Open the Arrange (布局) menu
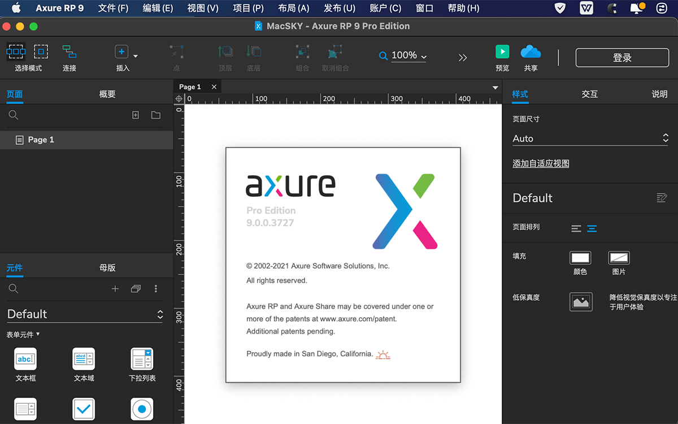This screenshot has width=678, height=424. 294,8
